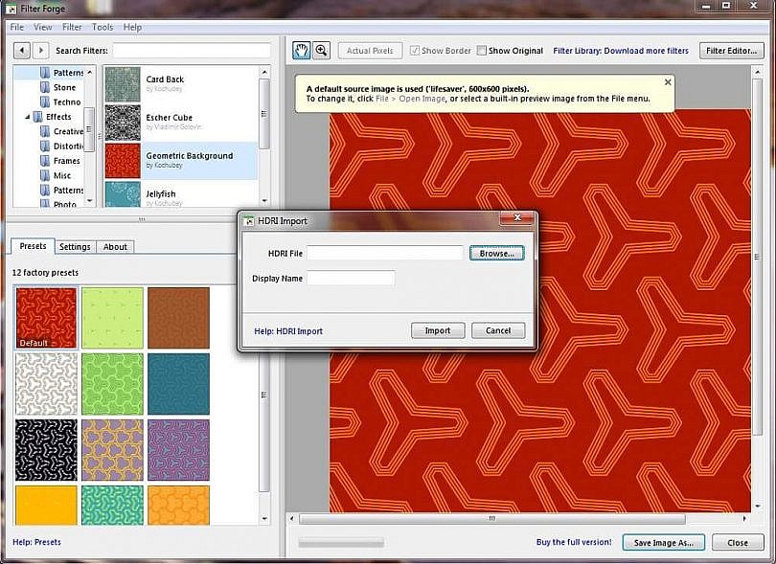
Task: Click the Stone category book icon
Action: pos(45,87)
